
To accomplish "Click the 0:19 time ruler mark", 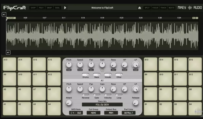I will [x=102, y=18].
